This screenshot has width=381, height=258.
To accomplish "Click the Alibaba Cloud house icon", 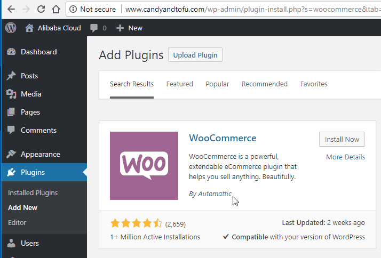I will point(29,28).
